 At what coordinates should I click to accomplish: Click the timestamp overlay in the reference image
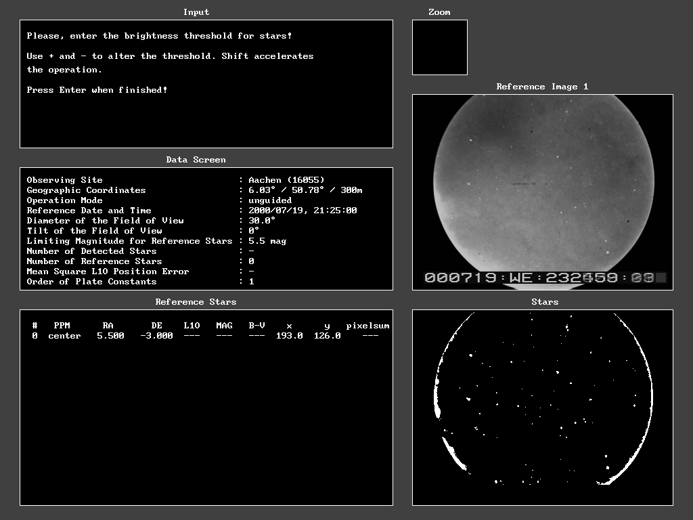tap(545, 278)
